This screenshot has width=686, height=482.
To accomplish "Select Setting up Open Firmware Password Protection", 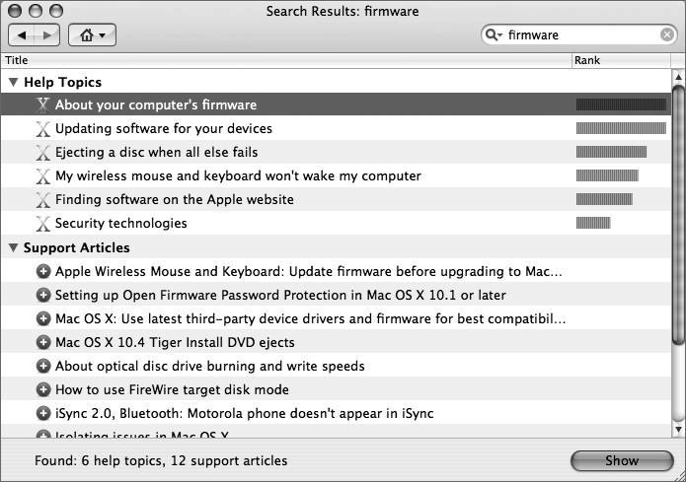I will coord(336,295).
